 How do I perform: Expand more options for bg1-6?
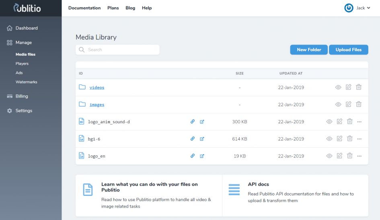pyautogui.click(x=359, y=139)
